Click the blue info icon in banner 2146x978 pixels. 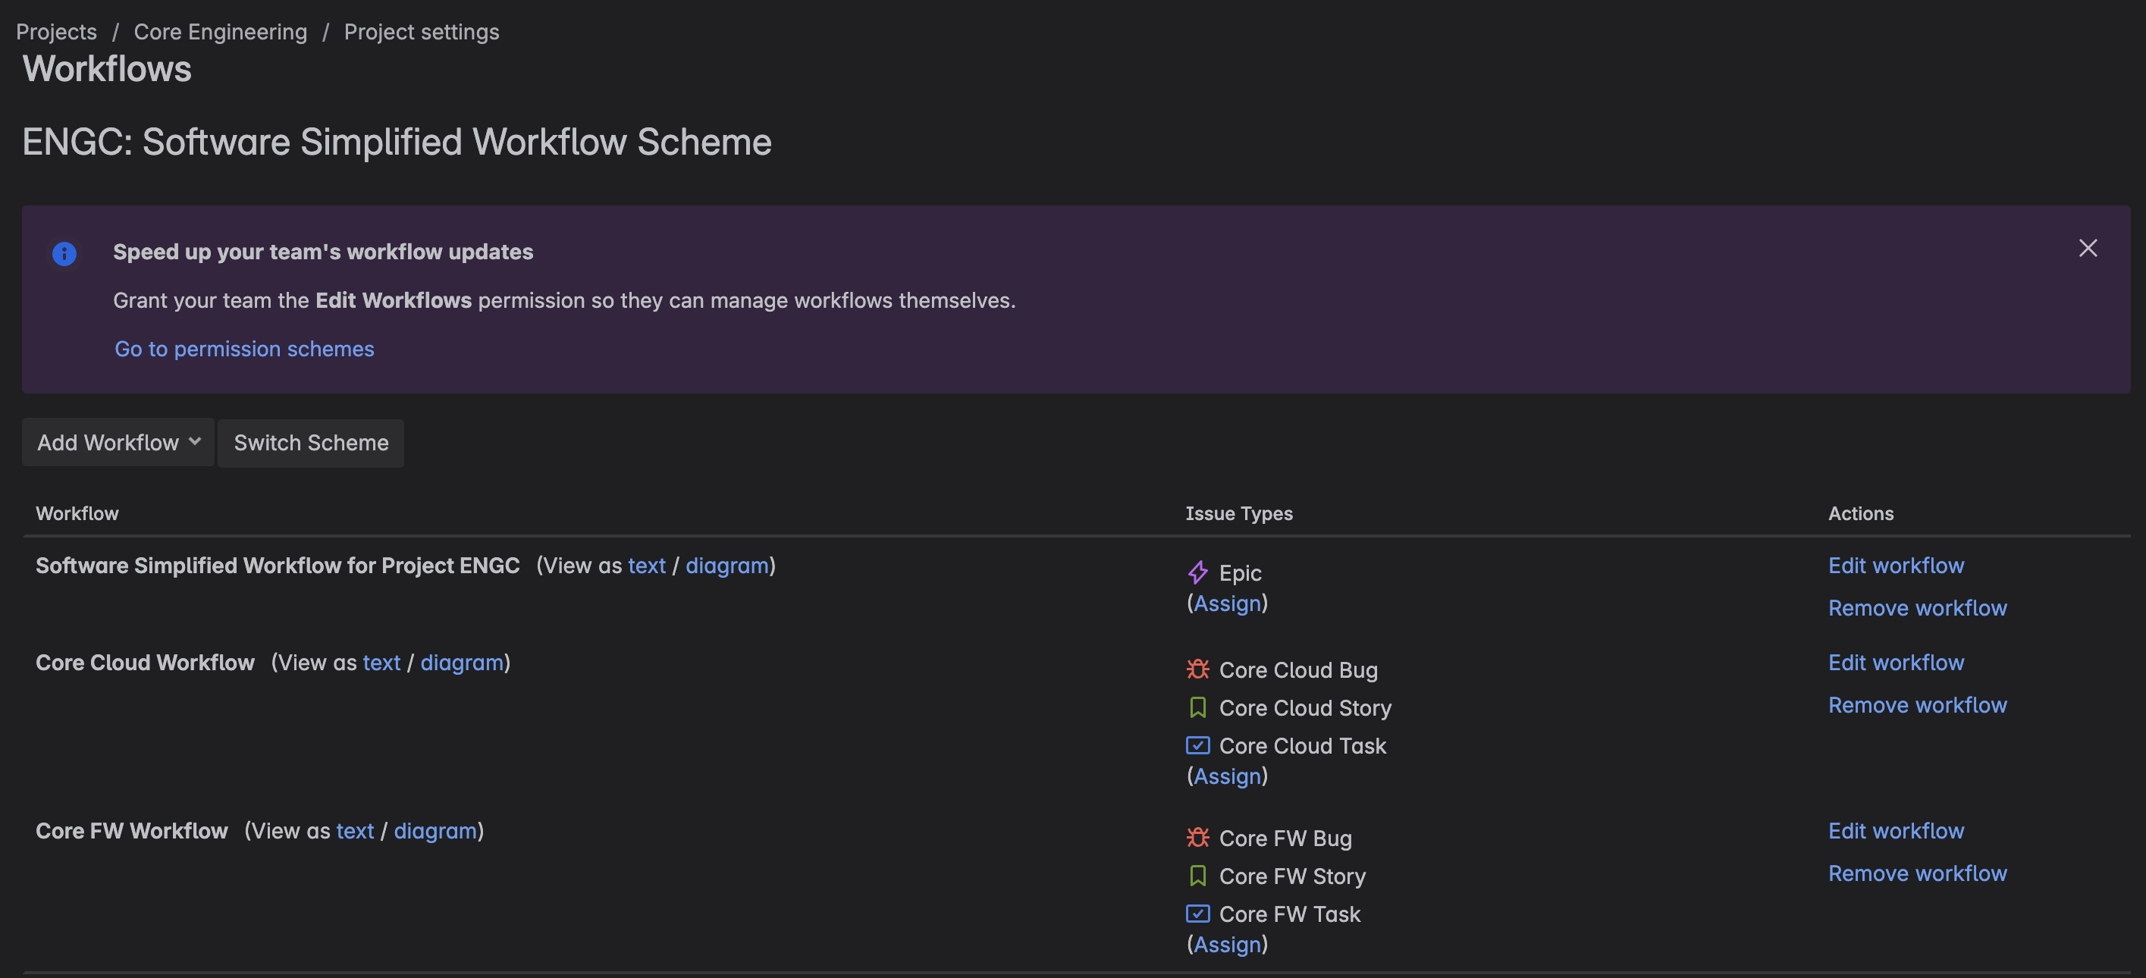[64, 253]
